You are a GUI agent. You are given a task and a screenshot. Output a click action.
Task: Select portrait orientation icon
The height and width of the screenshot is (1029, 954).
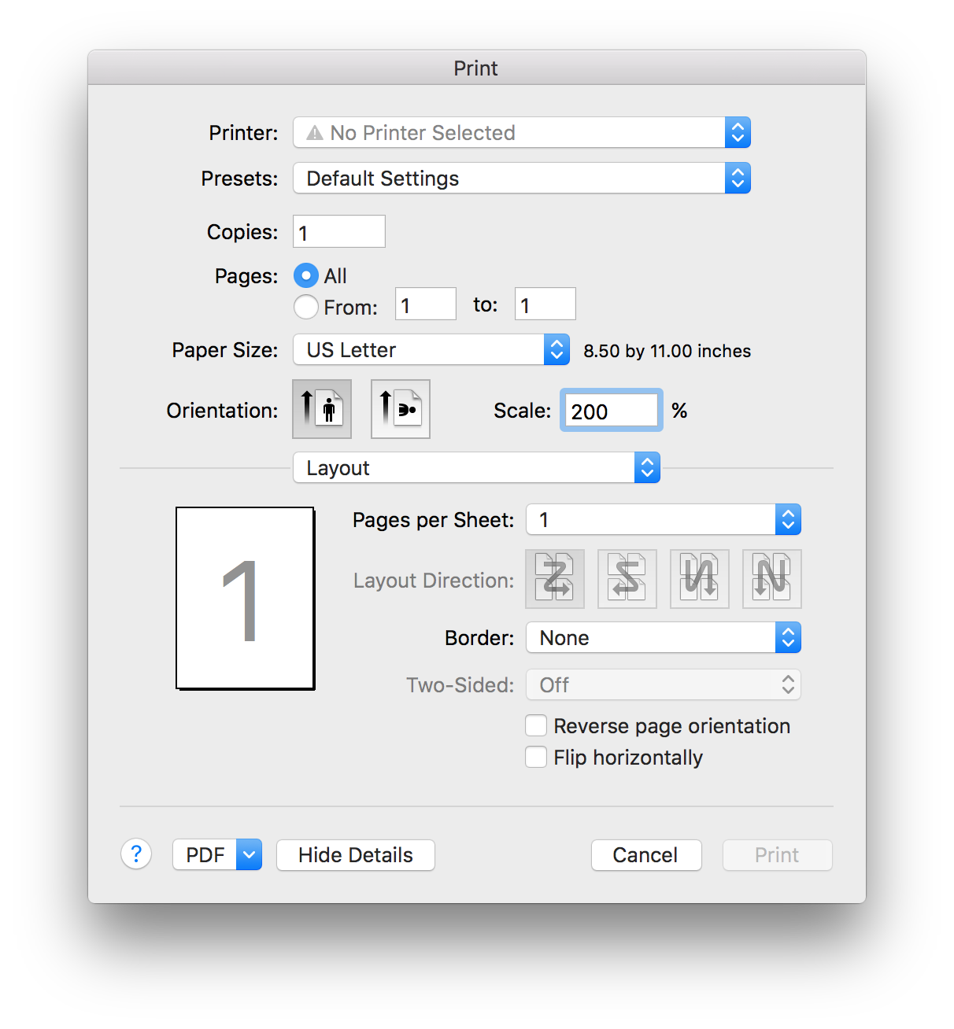[322, 409]
